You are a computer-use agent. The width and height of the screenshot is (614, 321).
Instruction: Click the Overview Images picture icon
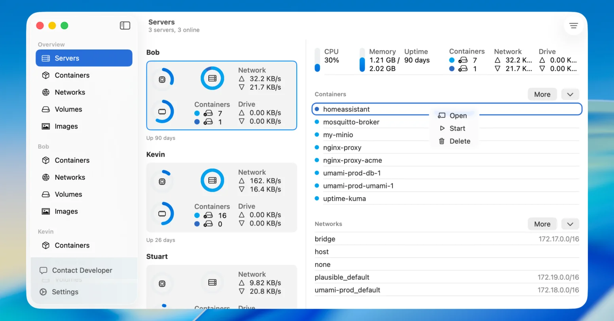(46, 127)
